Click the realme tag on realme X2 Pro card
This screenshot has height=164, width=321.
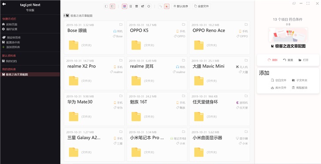click(116, 72)
